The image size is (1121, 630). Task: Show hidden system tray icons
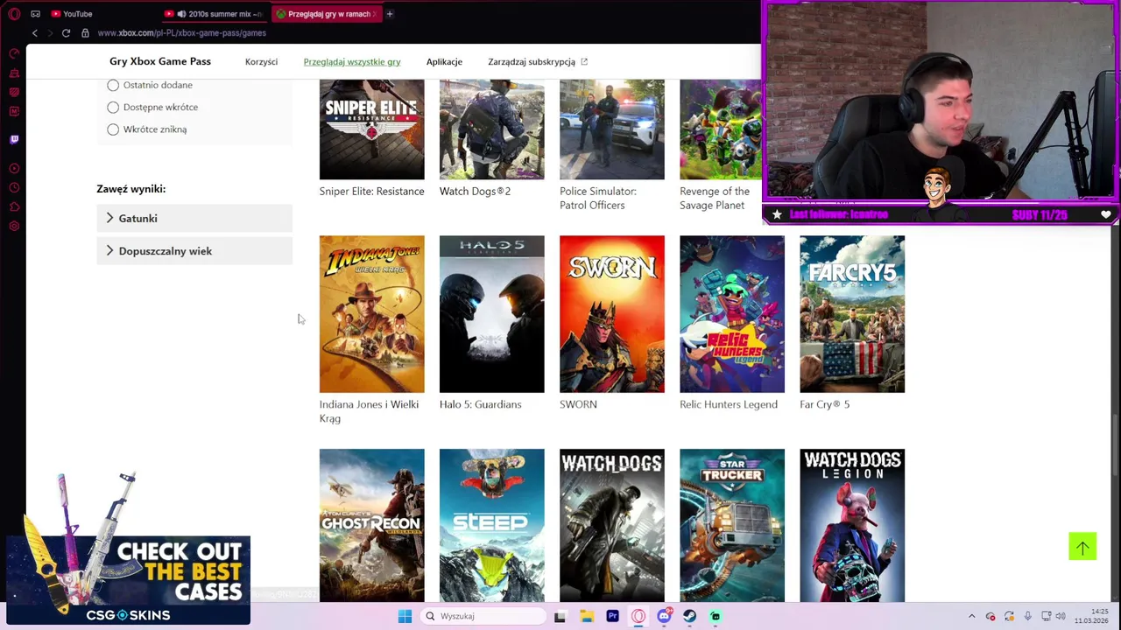tap(971, 616)
